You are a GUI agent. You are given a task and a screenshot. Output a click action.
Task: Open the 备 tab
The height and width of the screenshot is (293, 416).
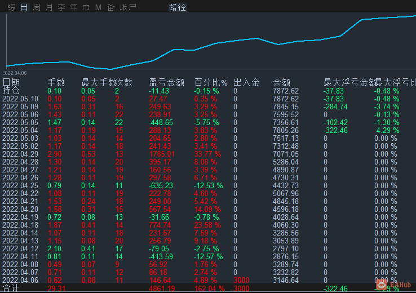110,7
